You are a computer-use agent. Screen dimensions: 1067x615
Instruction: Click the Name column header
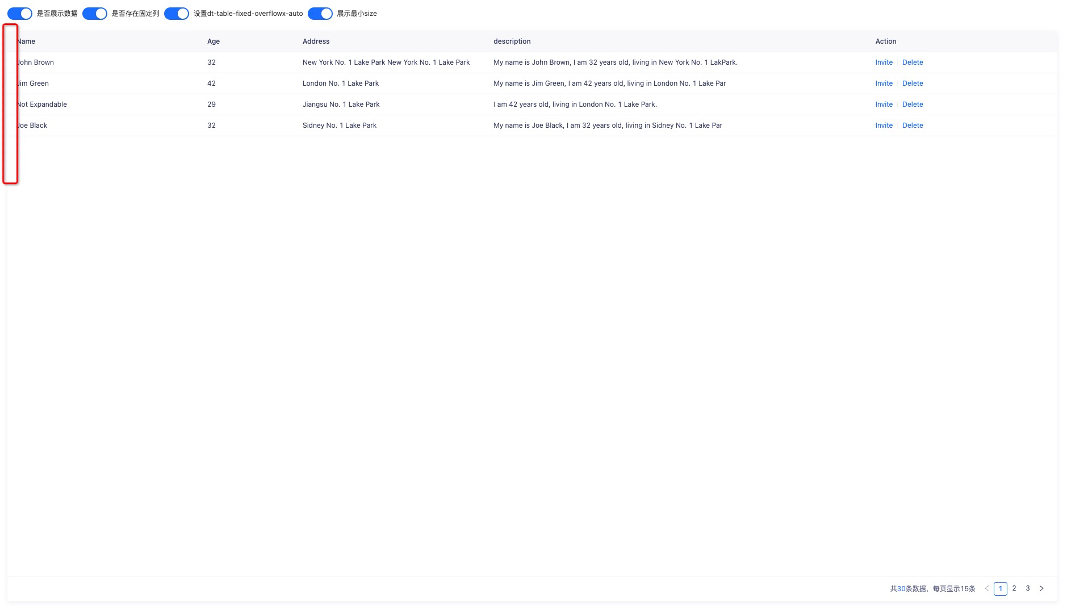coord(26,41)
